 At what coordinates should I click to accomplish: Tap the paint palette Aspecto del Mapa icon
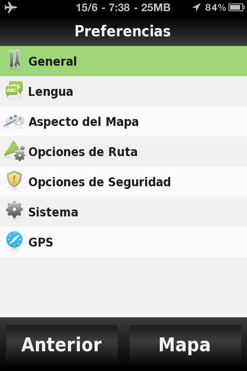tap(14, 121)
